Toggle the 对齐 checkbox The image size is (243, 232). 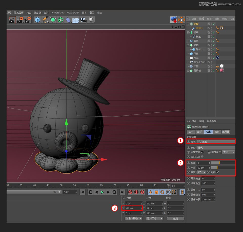click(217, 172)
